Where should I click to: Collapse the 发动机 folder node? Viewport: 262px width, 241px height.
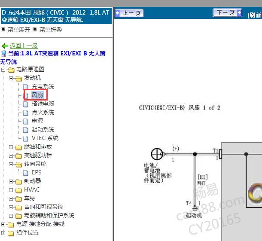(x=11, y=78)
